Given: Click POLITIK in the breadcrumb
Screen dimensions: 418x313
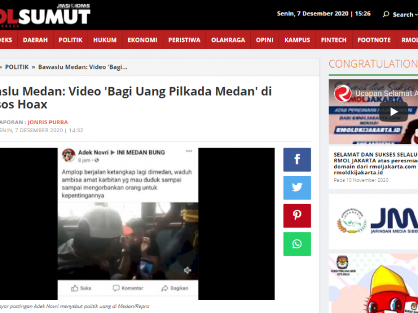Looking at the screenshot, I should (x=17, y=67).
